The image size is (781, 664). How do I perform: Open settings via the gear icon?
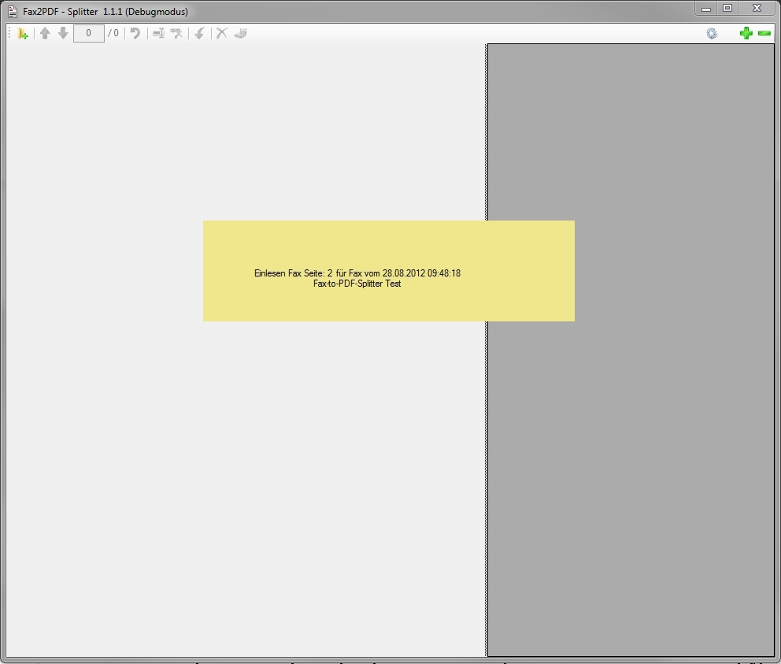click(712, 33)
